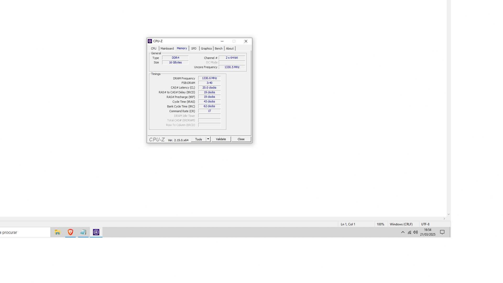Click the CPU-Z title bar app icon
The height and width of the screenshot is (283, 503).
coord(150,41)
